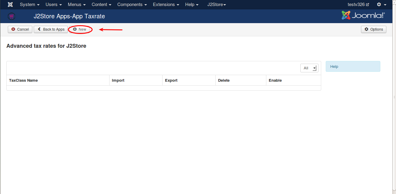This screenshot has height=194, width=396.
Task: Open the Menus dropdown menu
Action: [x=77, y=5]
